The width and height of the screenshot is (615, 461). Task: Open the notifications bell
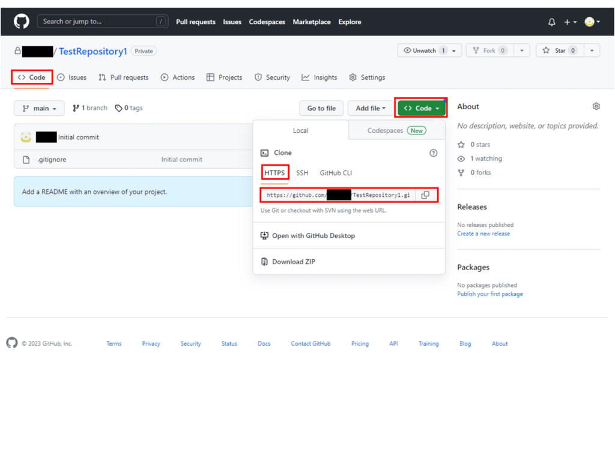pos(551,22)
